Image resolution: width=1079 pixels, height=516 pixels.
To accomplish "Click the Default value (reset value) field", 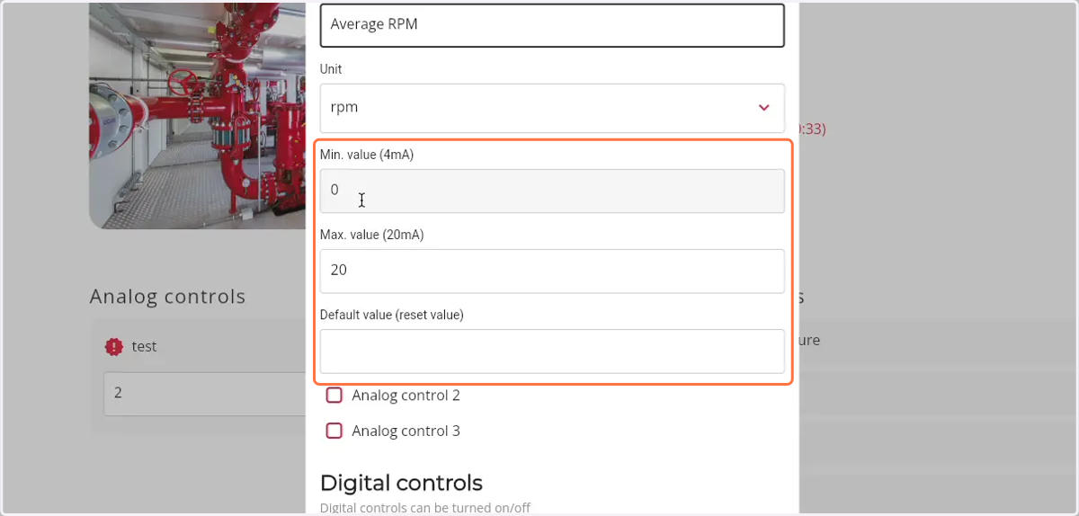I will point(552,351).
